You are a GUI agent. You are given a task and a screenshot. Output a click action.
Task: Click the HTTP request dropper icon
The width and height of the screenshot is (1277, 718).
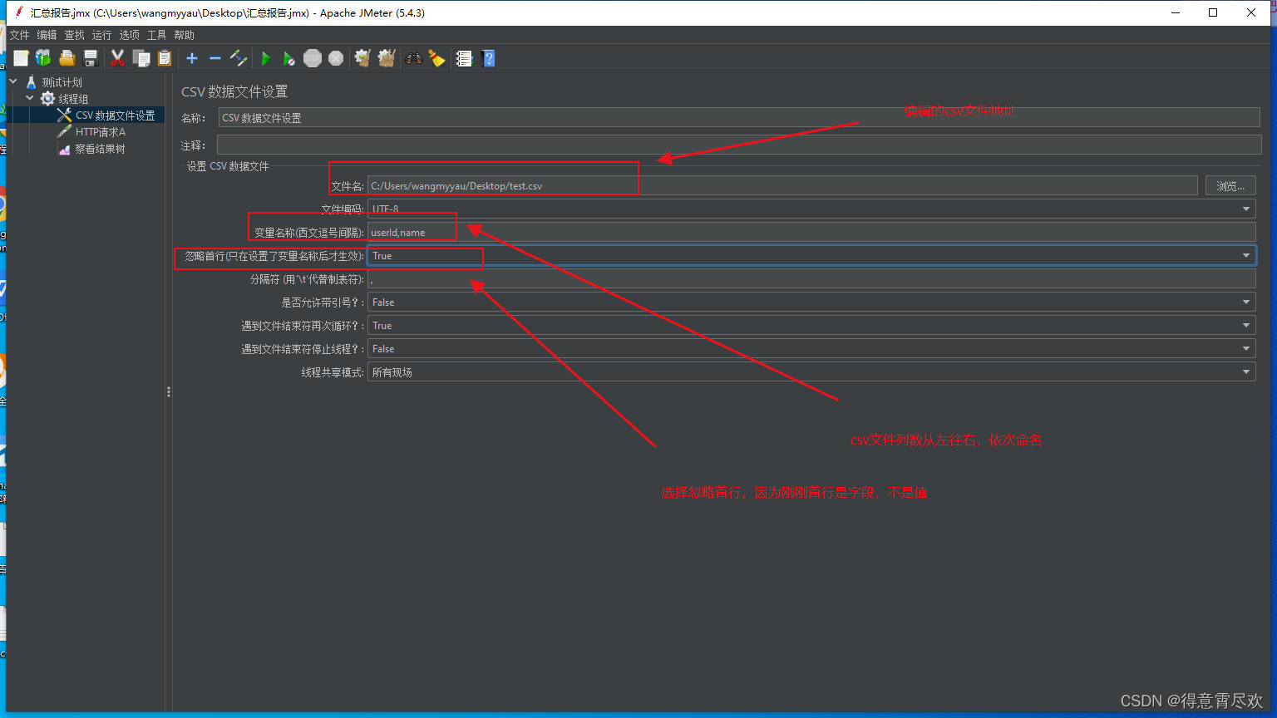point(64,132)
